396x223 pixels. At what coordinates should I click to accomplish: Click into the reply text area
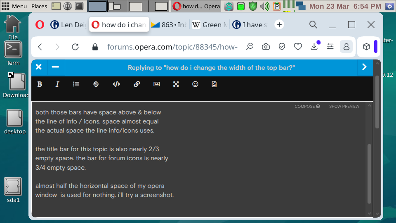(x=199, y=159)
